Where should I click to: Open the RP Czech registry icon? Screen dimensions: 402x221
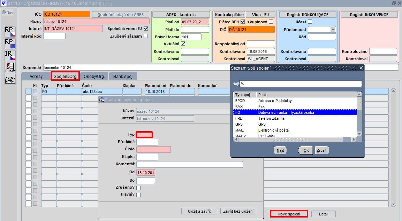[10, 32]
